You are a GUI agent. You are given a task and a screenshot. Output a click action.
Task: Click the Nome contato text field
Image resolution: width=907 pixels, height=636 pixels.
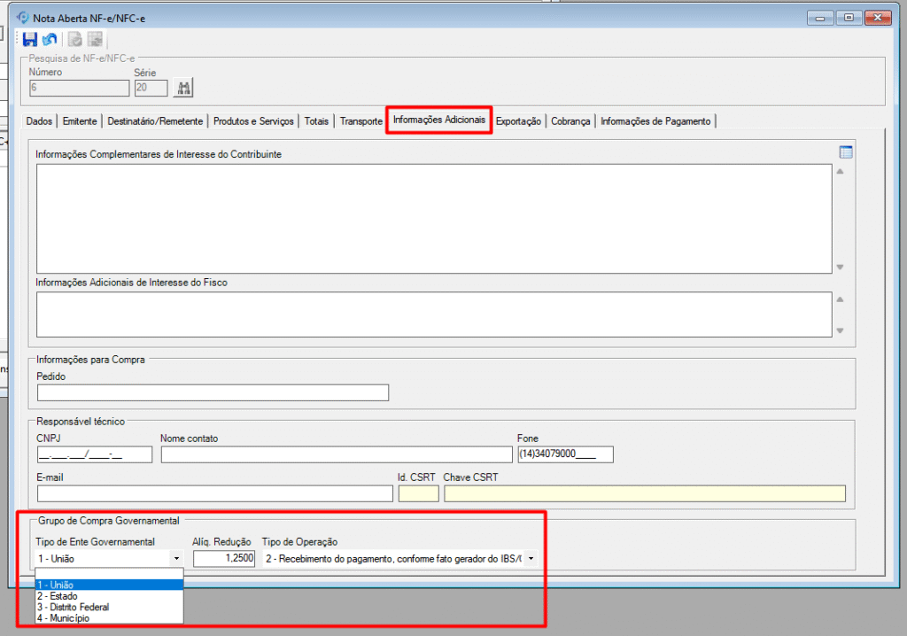336,454
